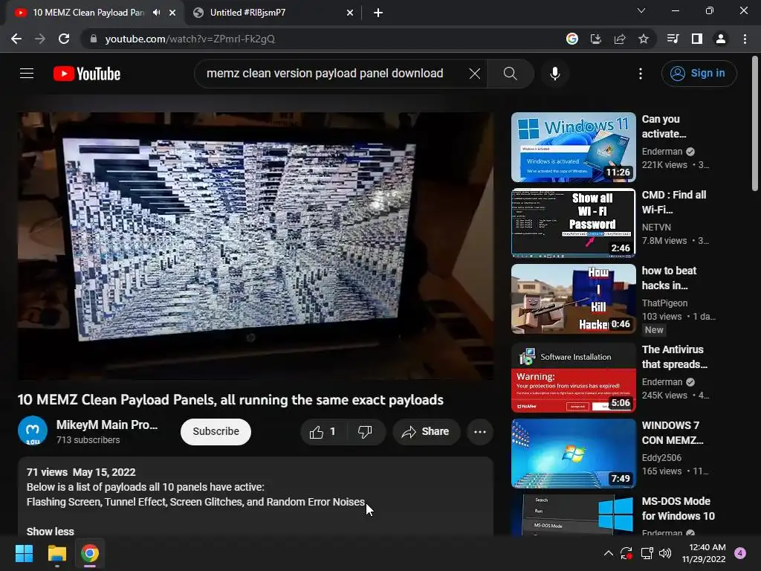Open the volume speaker tray icon
This screenshot has width=761, height=571.
[x=665, y=553]
